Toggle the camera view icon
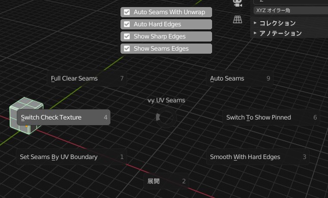This screenshot has height=198, width=328. pyautogui.click(x=237, y=3)
